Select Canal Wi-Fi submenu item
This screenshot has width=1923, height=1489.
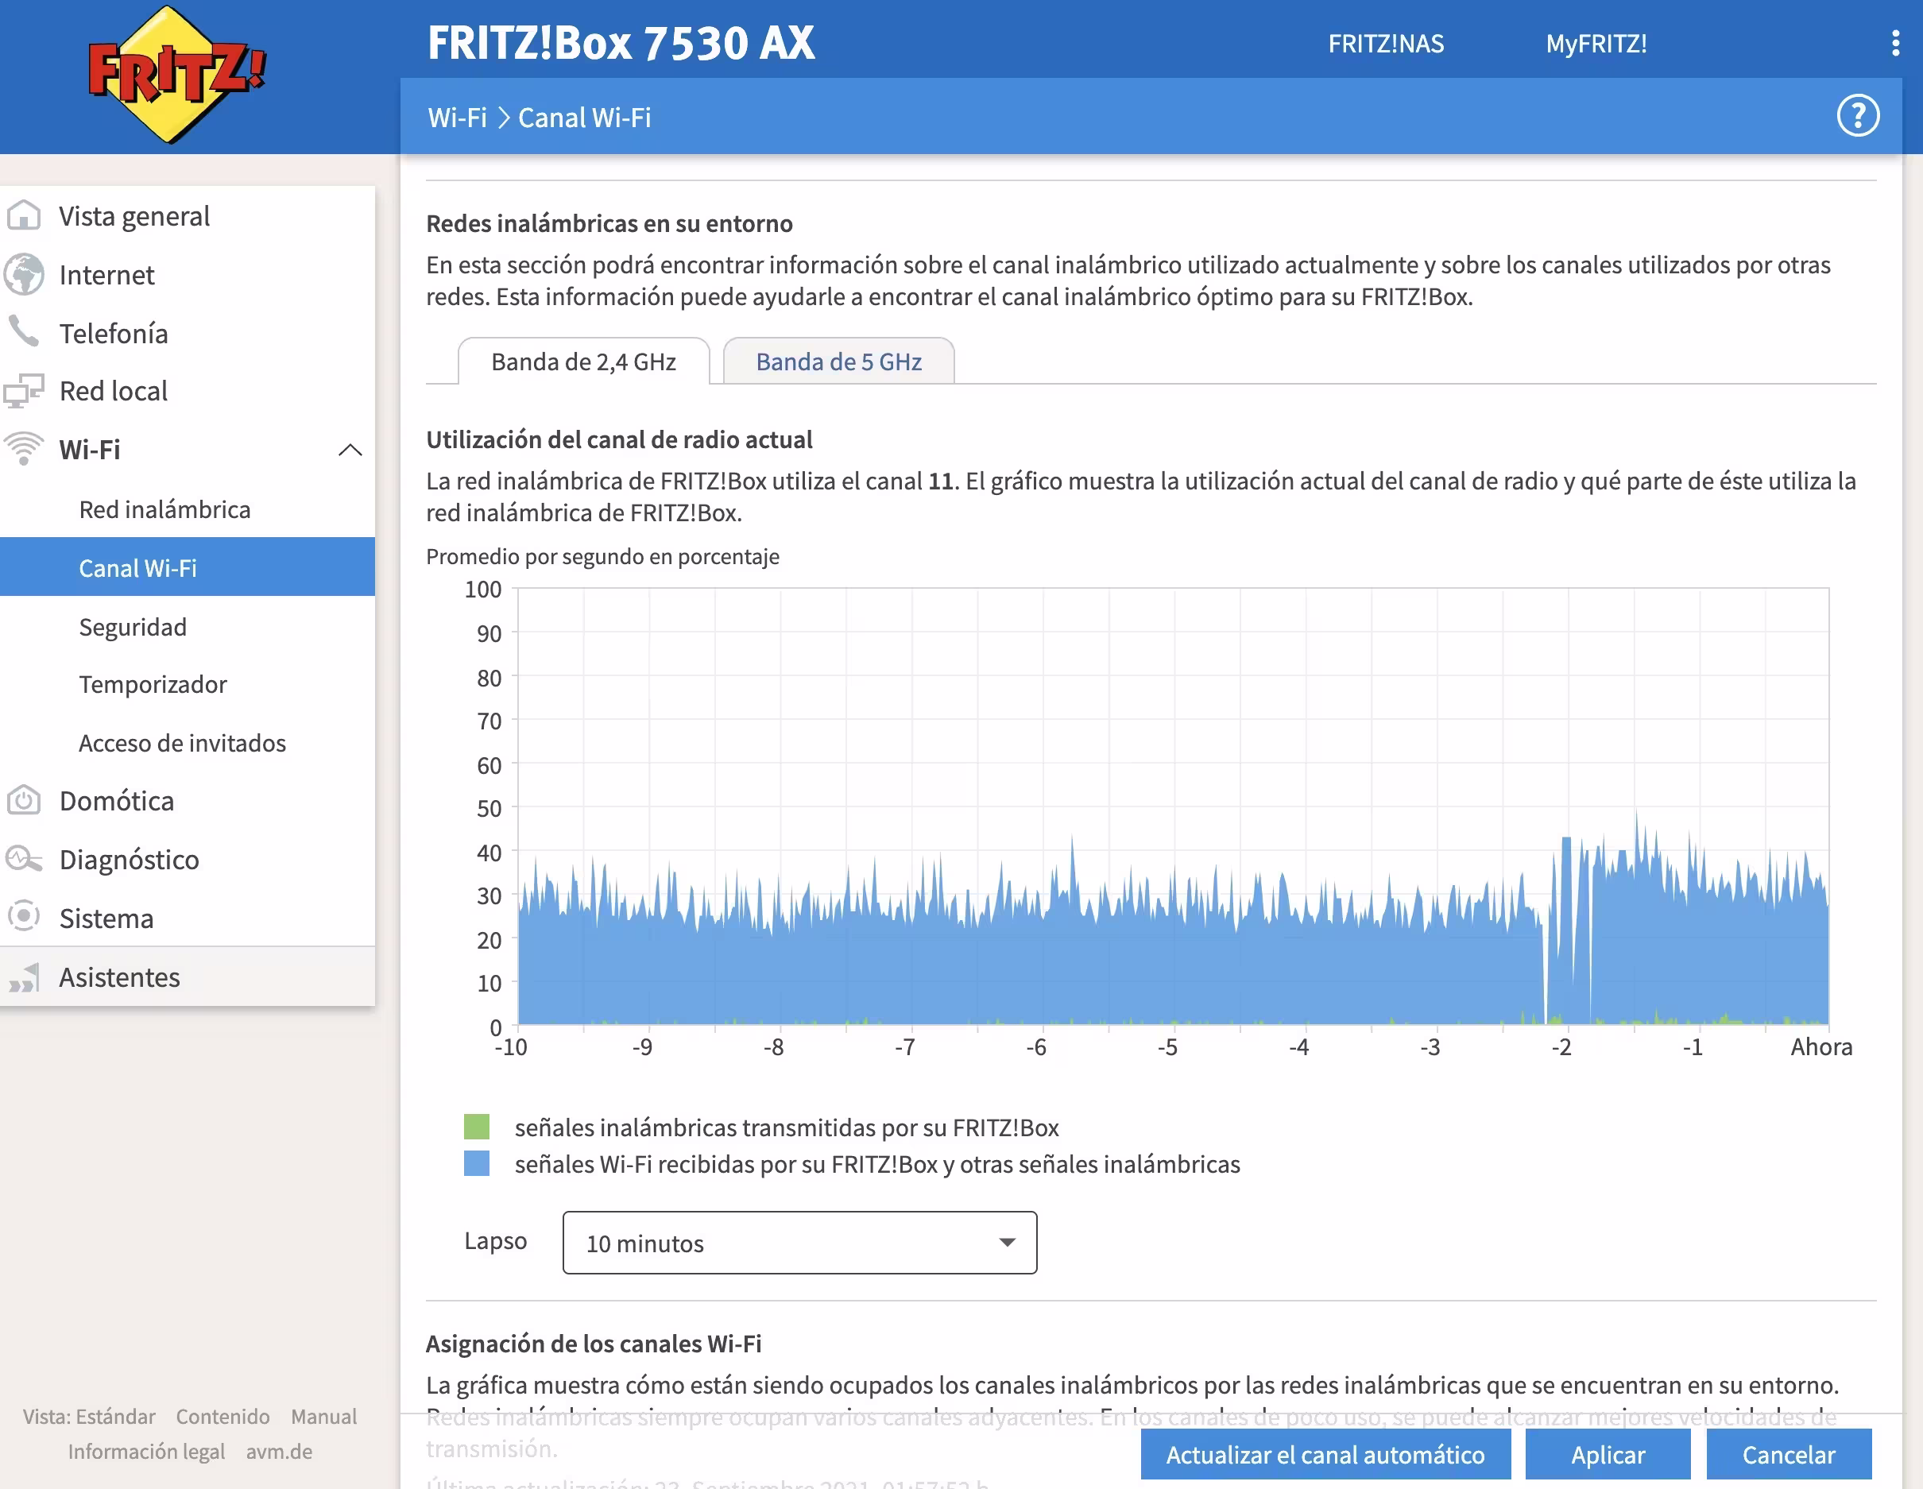188,567
